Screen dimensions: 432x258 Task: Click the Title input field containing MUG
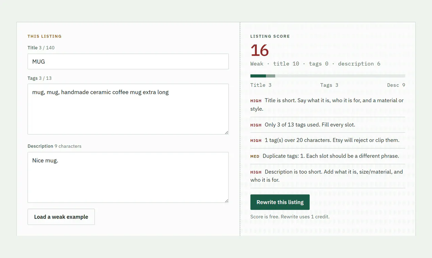(x=128, y=61)
